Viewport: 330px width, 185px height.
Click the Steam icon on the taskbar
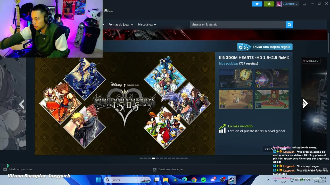pos(232,180)
